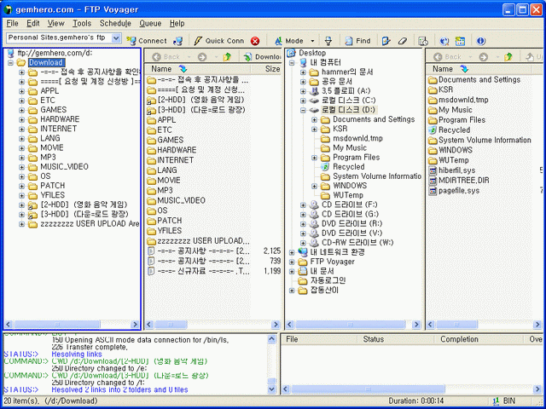Click local pane forward arrow
This screenshot has height=409, width=546.
tap(484, 57)
